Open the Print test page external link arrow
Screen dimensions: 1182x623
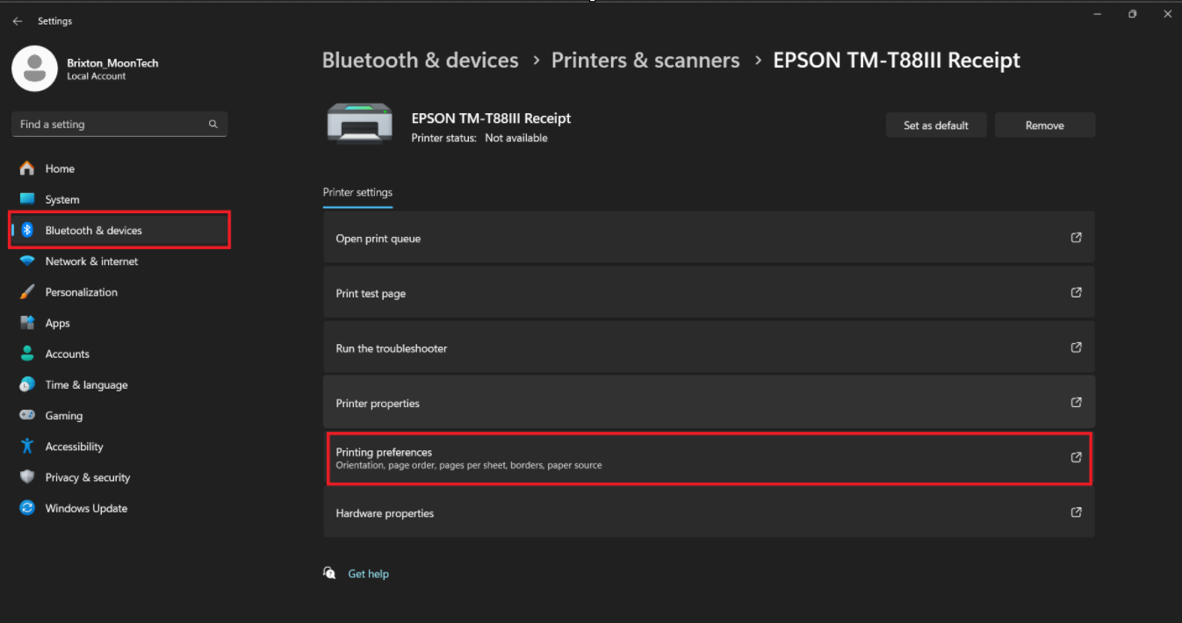coord(1076,291)
